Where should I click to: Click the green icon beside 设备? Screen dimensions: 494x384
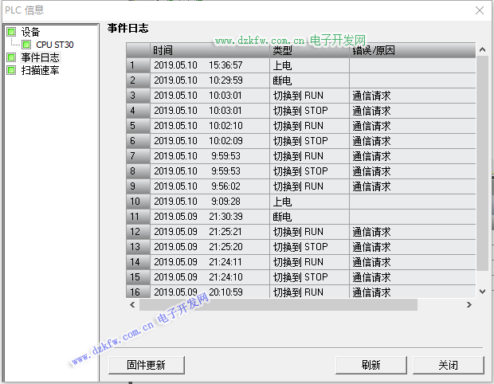(11, 32)
